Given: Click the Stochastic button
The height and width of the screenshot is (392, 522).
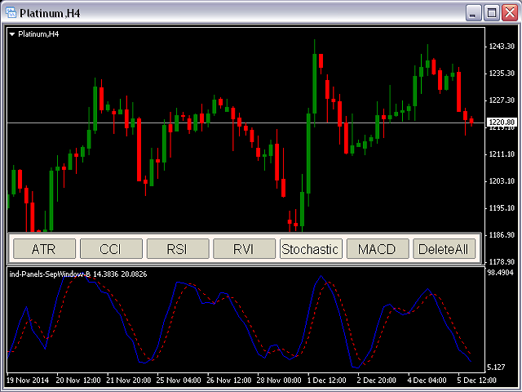Looking at the screenshot, I should [x=310, y=249].
